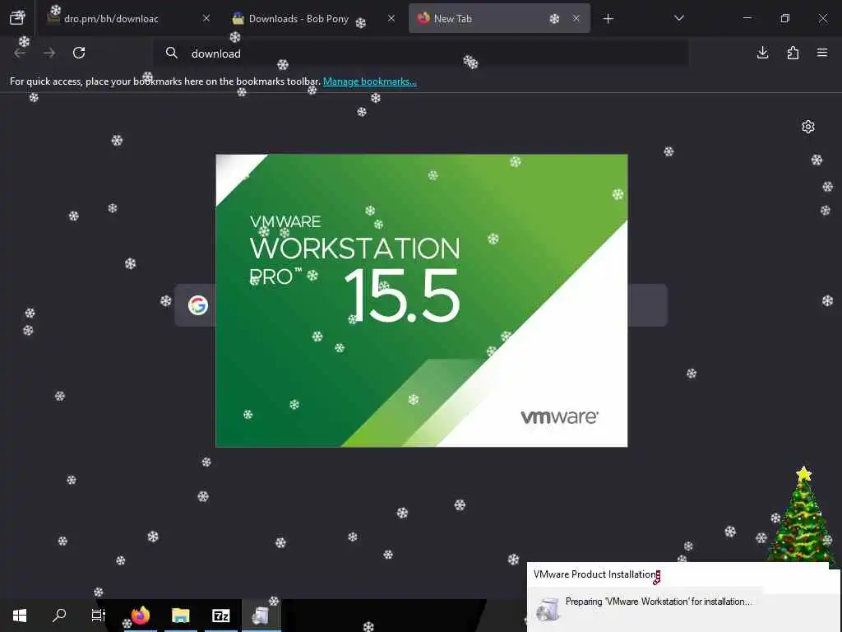The image size is (842, 632).
Task: Open the Firefox View button in tab bar
Action: (17, 18)
